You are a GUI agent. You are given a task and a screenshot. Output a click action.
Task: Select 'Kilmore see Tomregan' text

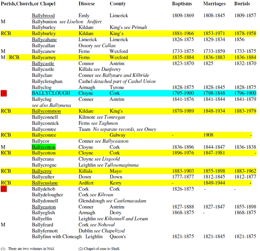(102, 117)
